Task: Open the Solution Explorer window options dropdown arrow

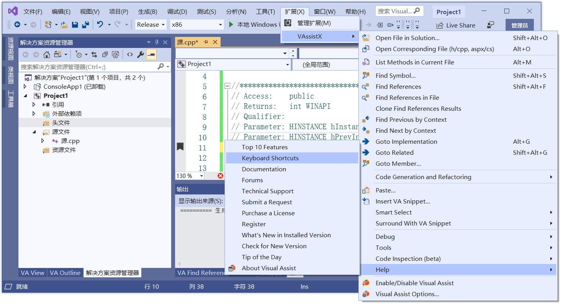Action: [x=149, y=42]
